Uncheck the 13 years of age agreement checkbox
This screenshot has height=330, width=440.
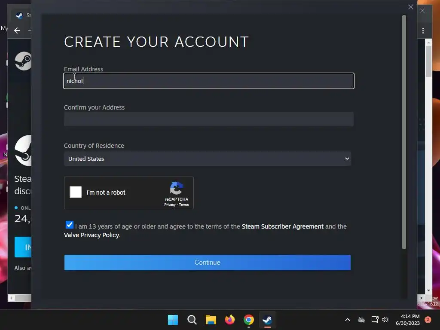(69, 225)
